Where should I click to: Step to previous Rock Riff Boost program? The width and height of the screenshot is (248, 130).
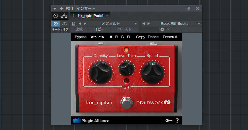(x=143, y=24)
